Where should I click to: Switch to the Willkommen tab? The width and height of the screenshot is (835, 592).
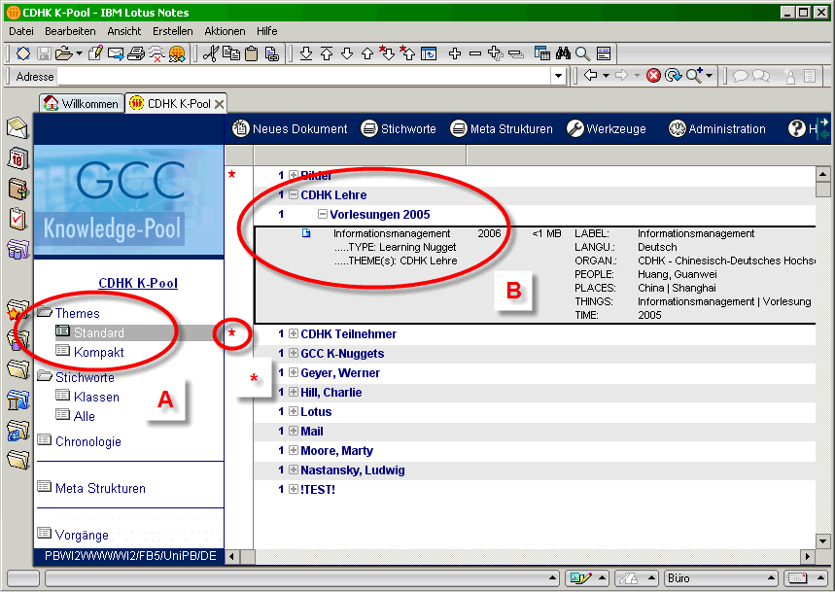(82, 103)
